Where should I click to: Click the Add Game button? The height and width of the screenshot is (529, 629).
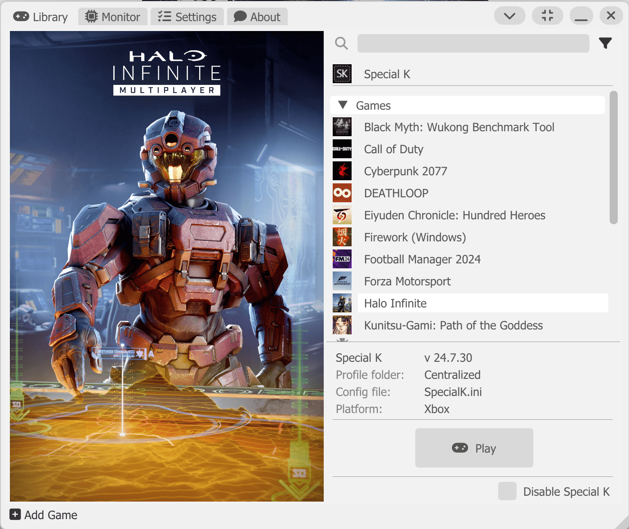44,515
